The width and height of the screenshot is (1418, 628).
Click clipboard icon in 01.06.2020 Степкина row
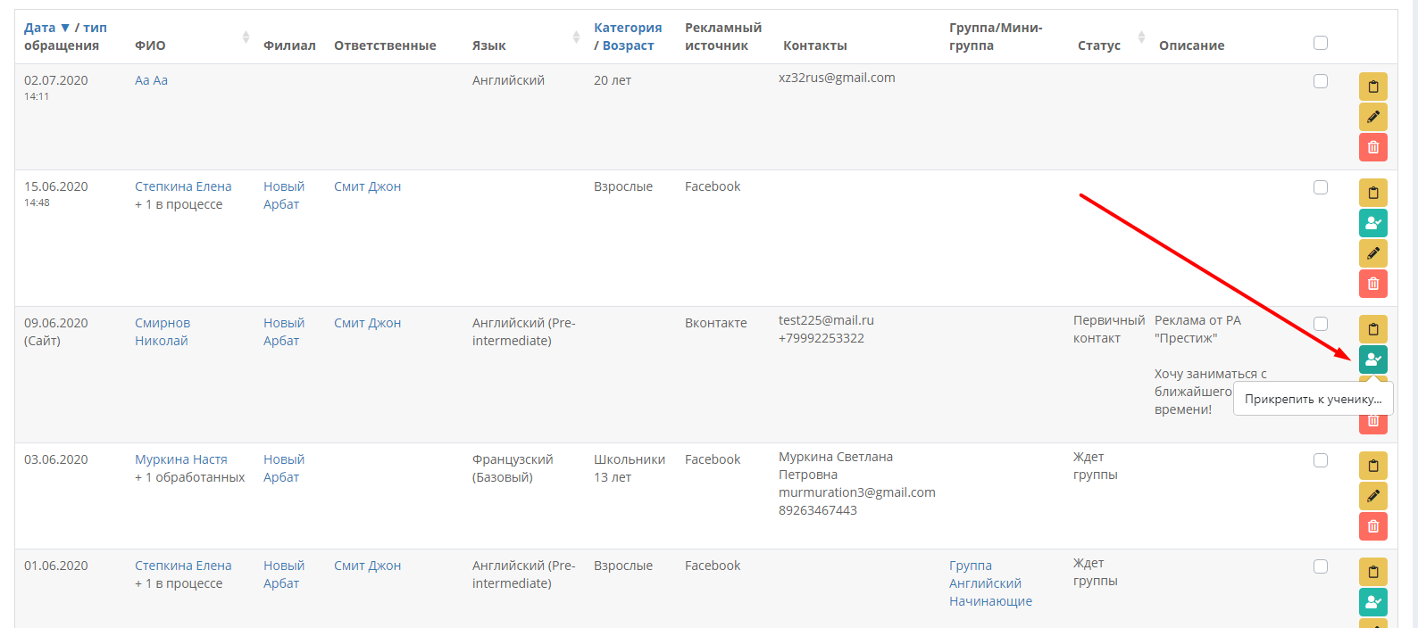click(x=1373, y=572)
